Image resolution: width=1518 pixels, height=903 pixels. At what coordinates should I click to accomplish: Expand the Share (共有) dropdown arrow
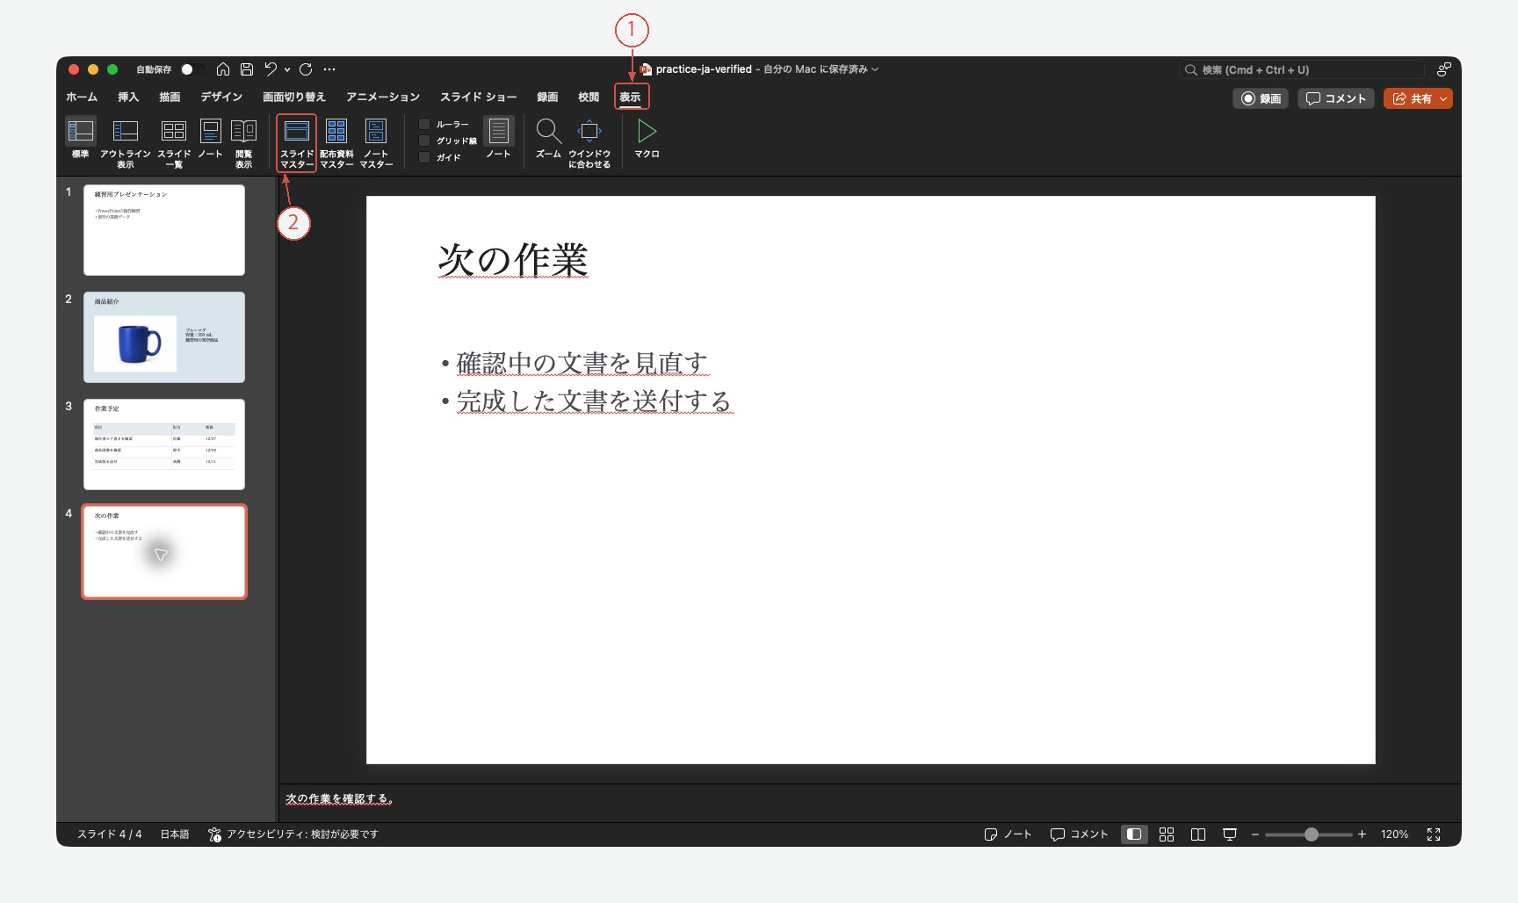(x=1443, y=98)
